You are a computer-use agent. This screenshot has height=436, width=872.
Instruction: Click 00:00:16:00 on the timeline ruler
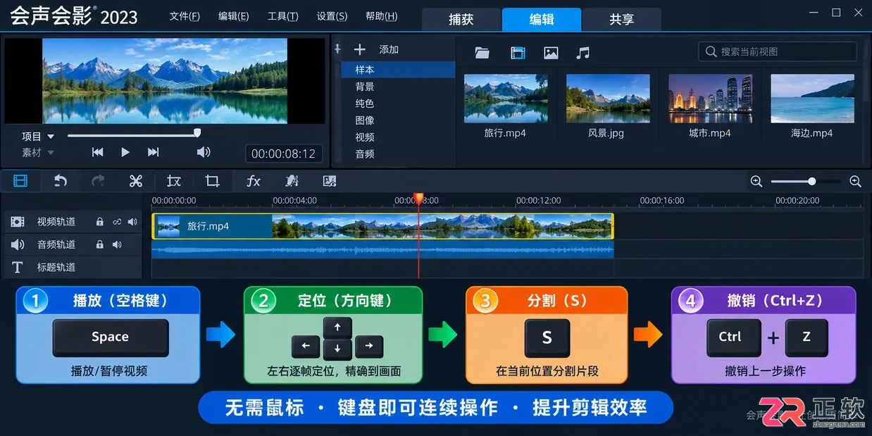[661, 201]
